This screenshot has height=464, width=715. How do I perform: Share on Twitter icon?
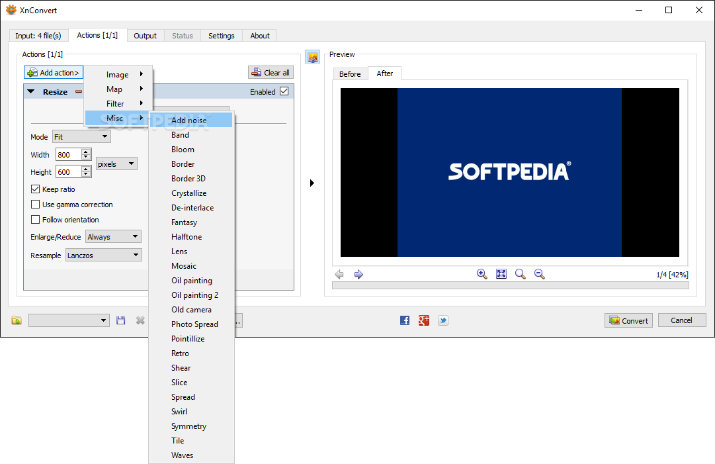(x=443, y=320)
